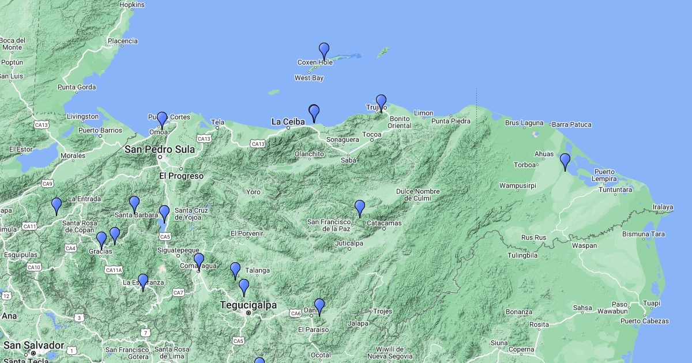Select the Comayagua map marker
692x363 pixels.
[x=199, y=261]
